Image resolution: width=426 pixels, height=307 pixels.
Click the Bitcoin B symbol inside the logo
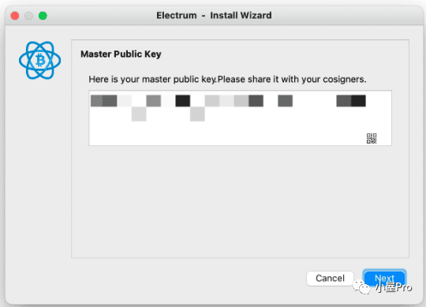[40, 60]
